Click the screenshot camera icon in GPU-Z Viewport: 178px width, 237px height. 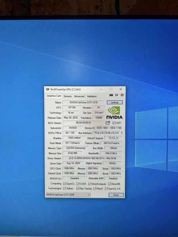point(111,95)
